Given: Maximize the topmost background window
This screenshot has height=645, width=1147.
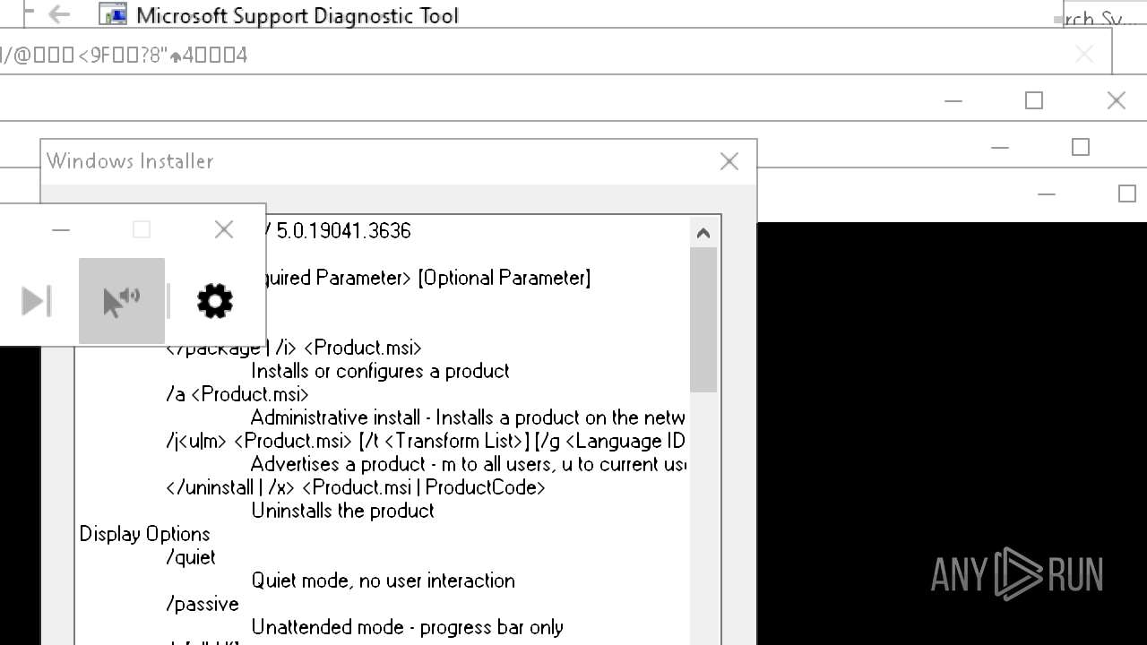Looking at the screenshot, I should click(1034, 100).
